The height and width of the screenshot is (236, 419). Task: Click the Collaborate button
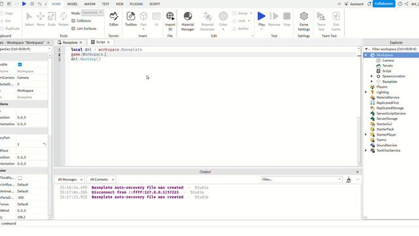coord(384,4)
